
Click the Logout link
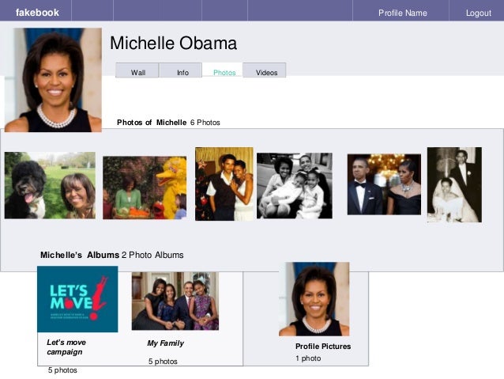click(x=479, y=13)
